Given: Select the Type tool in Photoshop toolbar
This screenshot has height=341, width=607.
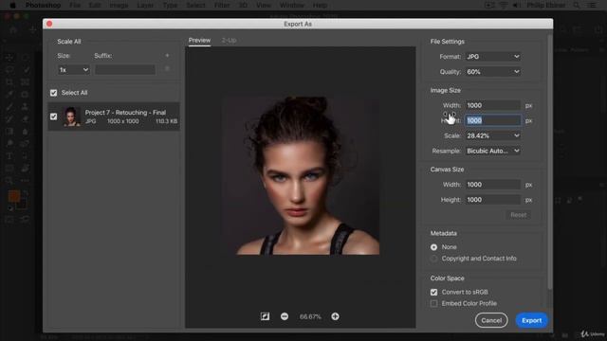Looking at the screenshot, I should tap(9, 156).
